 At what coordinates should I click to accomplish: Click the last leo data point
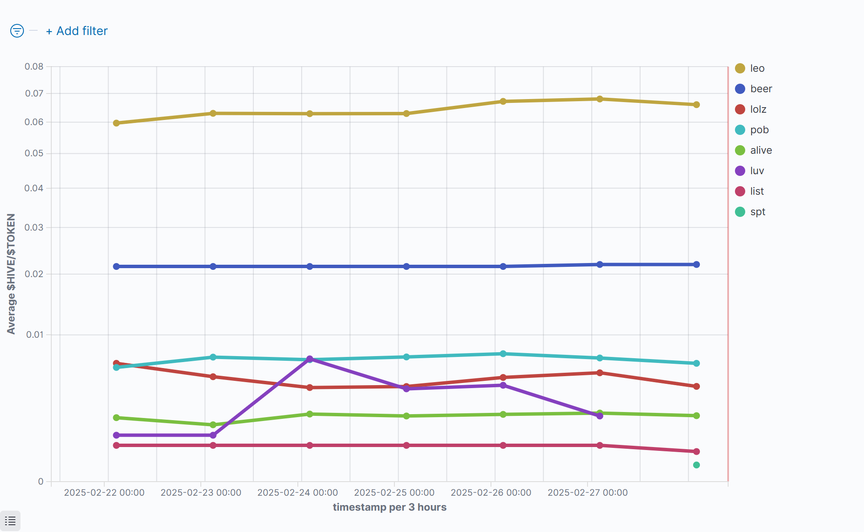pyautogui.click(x=696, y=105)
